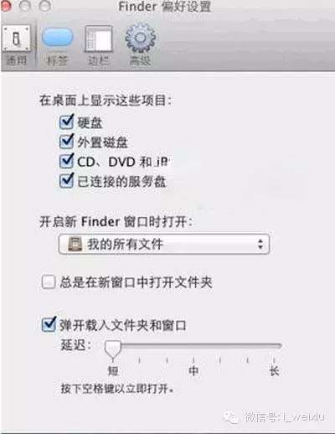The height and width of the screenshot is (434, 335).
Task: Toggle 弹开载入文件夹和窗口 checkbox
Action: [x=49, y=325]
